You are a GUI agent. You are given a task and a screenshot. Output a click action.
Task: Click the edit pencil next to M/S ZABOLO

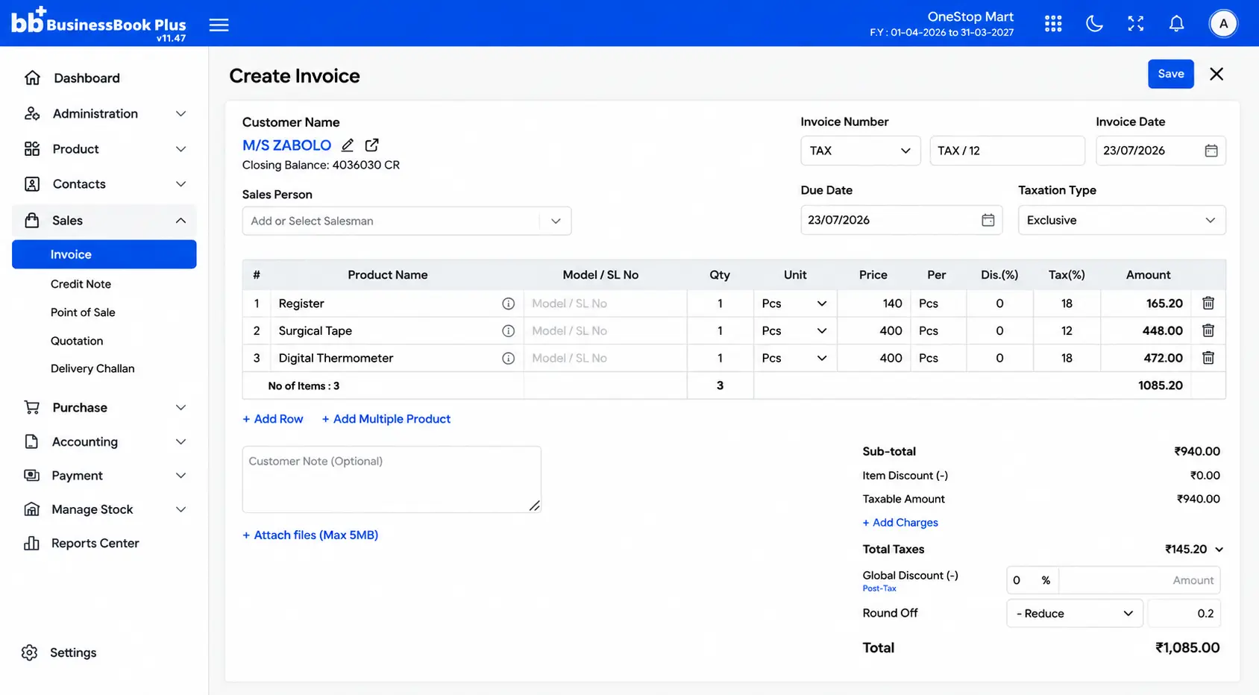pyautogui.click(x=348, y=145)
